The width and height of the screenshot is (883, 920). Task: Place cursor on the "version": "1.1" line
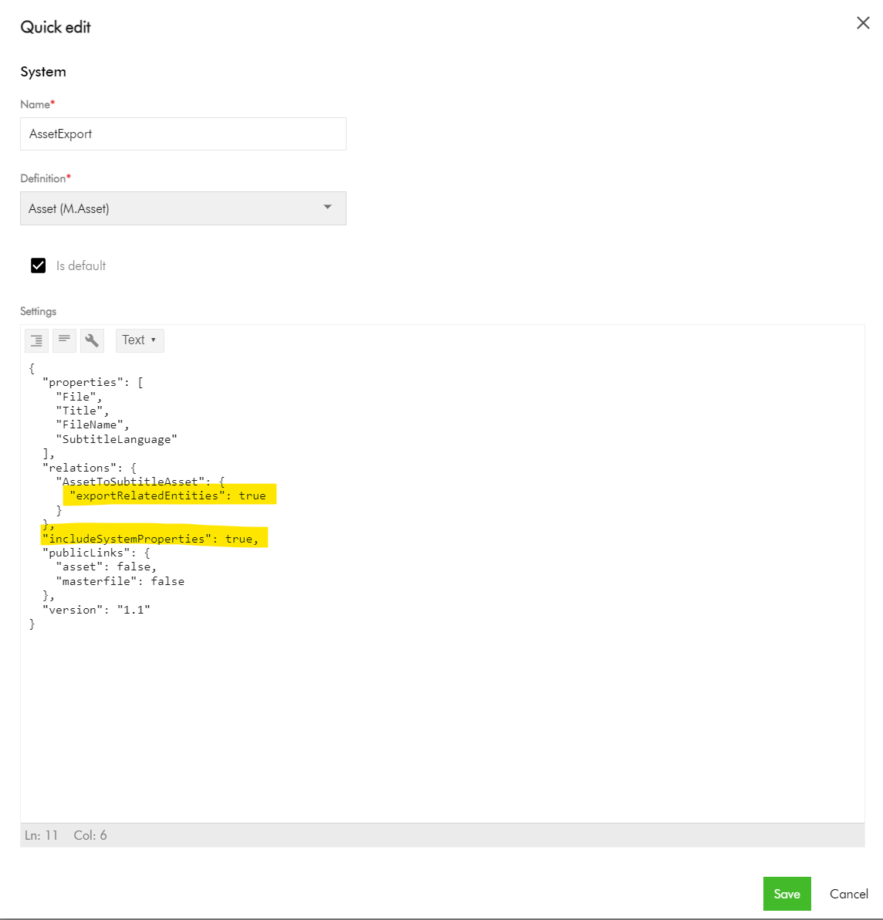98,610
